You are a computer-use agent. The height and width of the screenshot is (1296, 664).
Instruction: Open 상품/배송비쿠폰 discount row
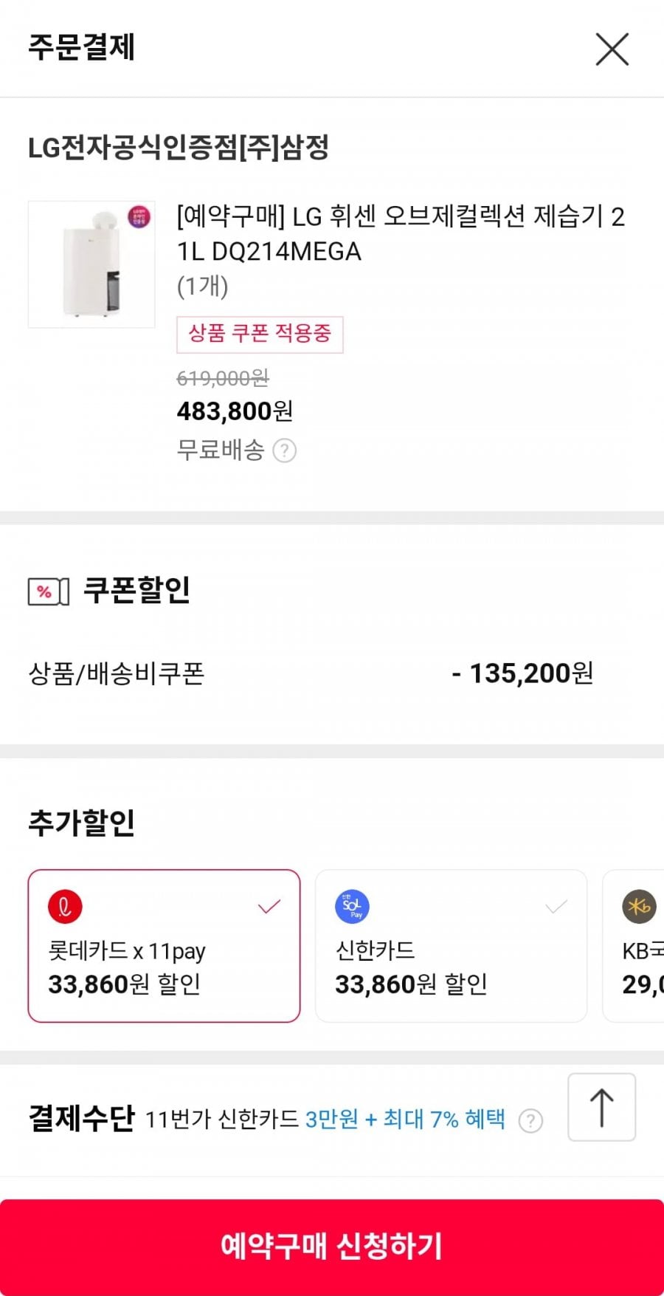[x=310, y=673]
